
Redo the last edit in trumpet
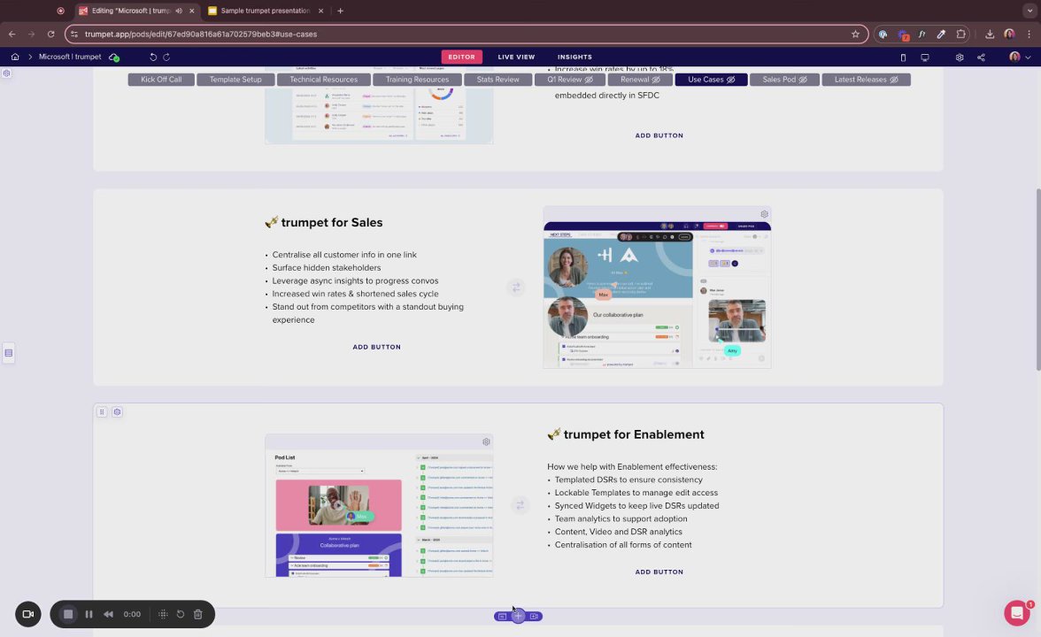pos(166,57)
